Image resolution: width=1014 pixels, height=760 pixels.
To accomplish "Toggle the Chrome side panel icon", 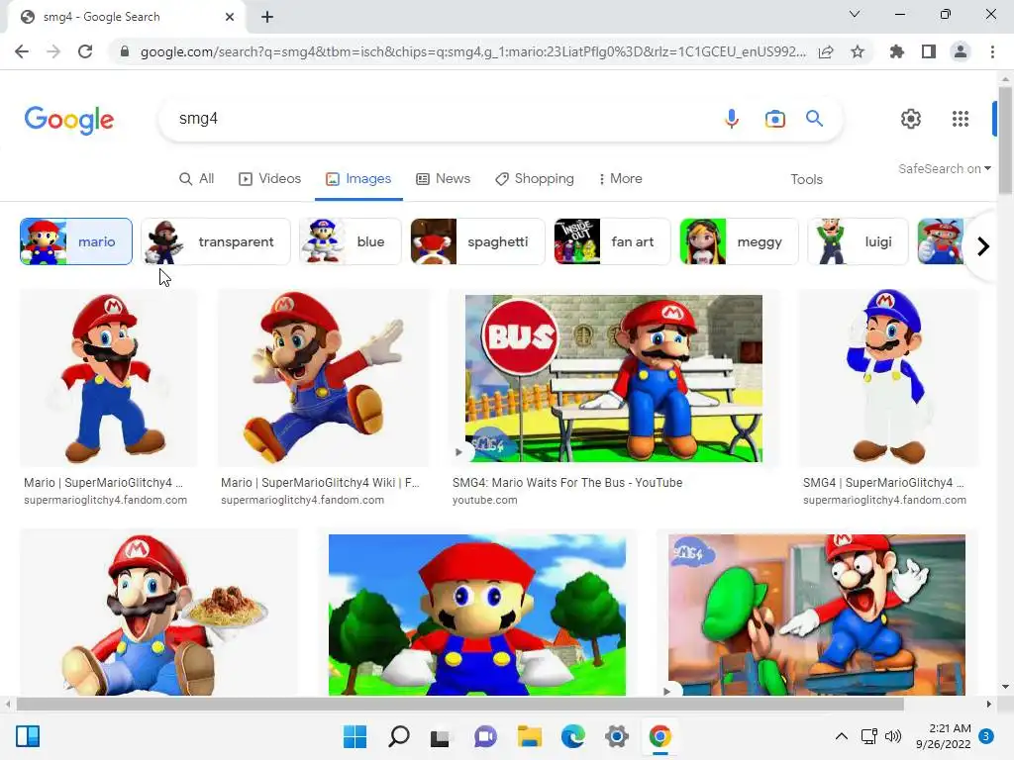I will [x=929, y=51].
